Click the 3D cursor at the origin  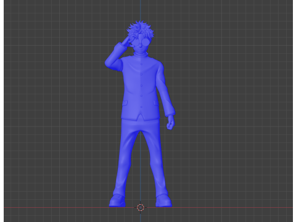pyautogui.click(x=141, y=208)
